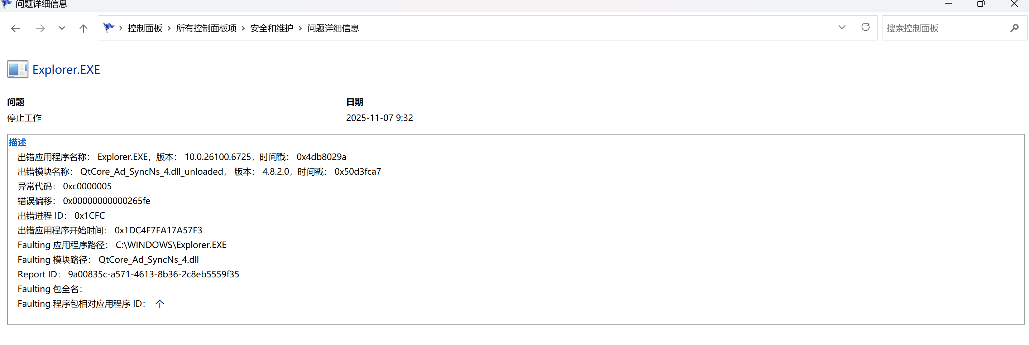Open 控制面板 breadcrumb
Screen dimensions: 1029x345
coord(145,28)
